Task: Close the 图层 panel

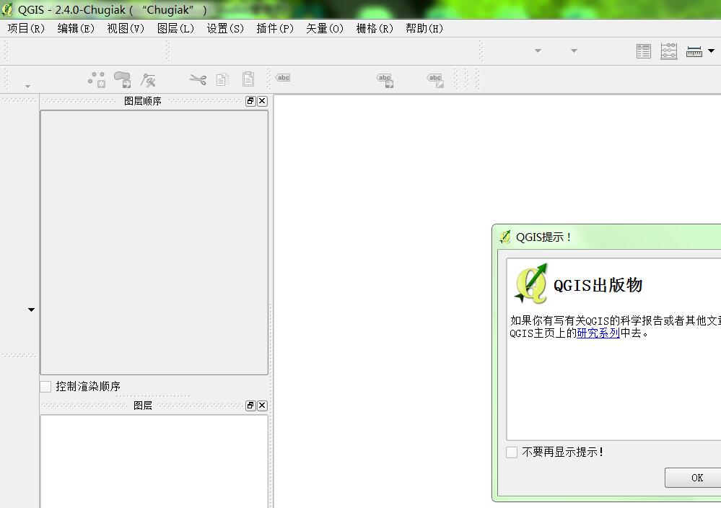Action: pyautogui.click(x=262, y=406)
